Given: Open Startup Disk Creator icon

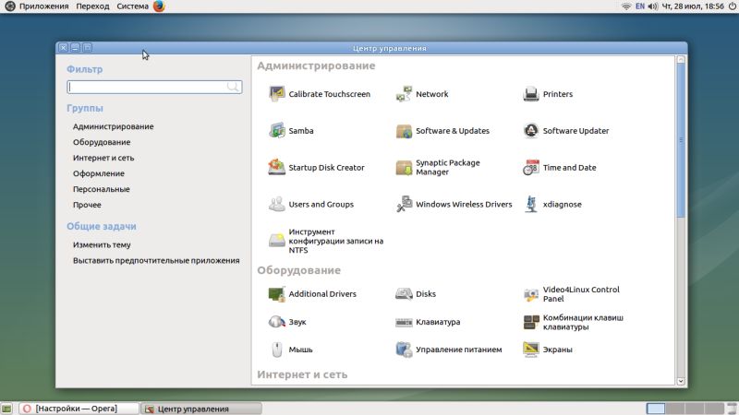Looking at the screenshot, I should click(276, 167).
